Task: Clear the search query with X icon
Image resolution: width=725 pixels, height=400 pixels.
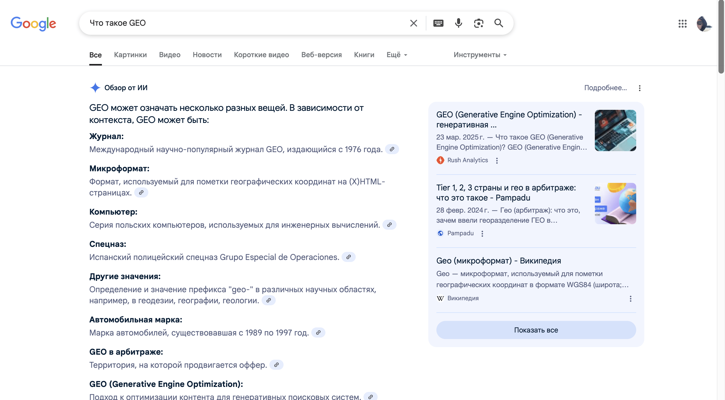Action: (x=413, y=23)
